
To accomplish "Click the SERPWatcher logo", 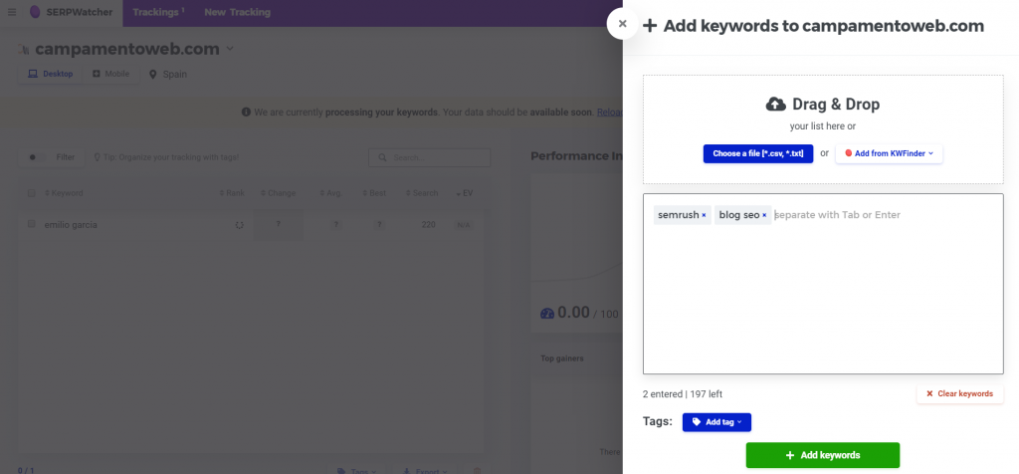I will pyautogui.click(x=69, y=12).
